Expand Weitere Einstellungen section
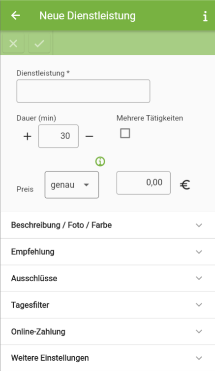The image size is (215, 371). [x=108, y=358]
